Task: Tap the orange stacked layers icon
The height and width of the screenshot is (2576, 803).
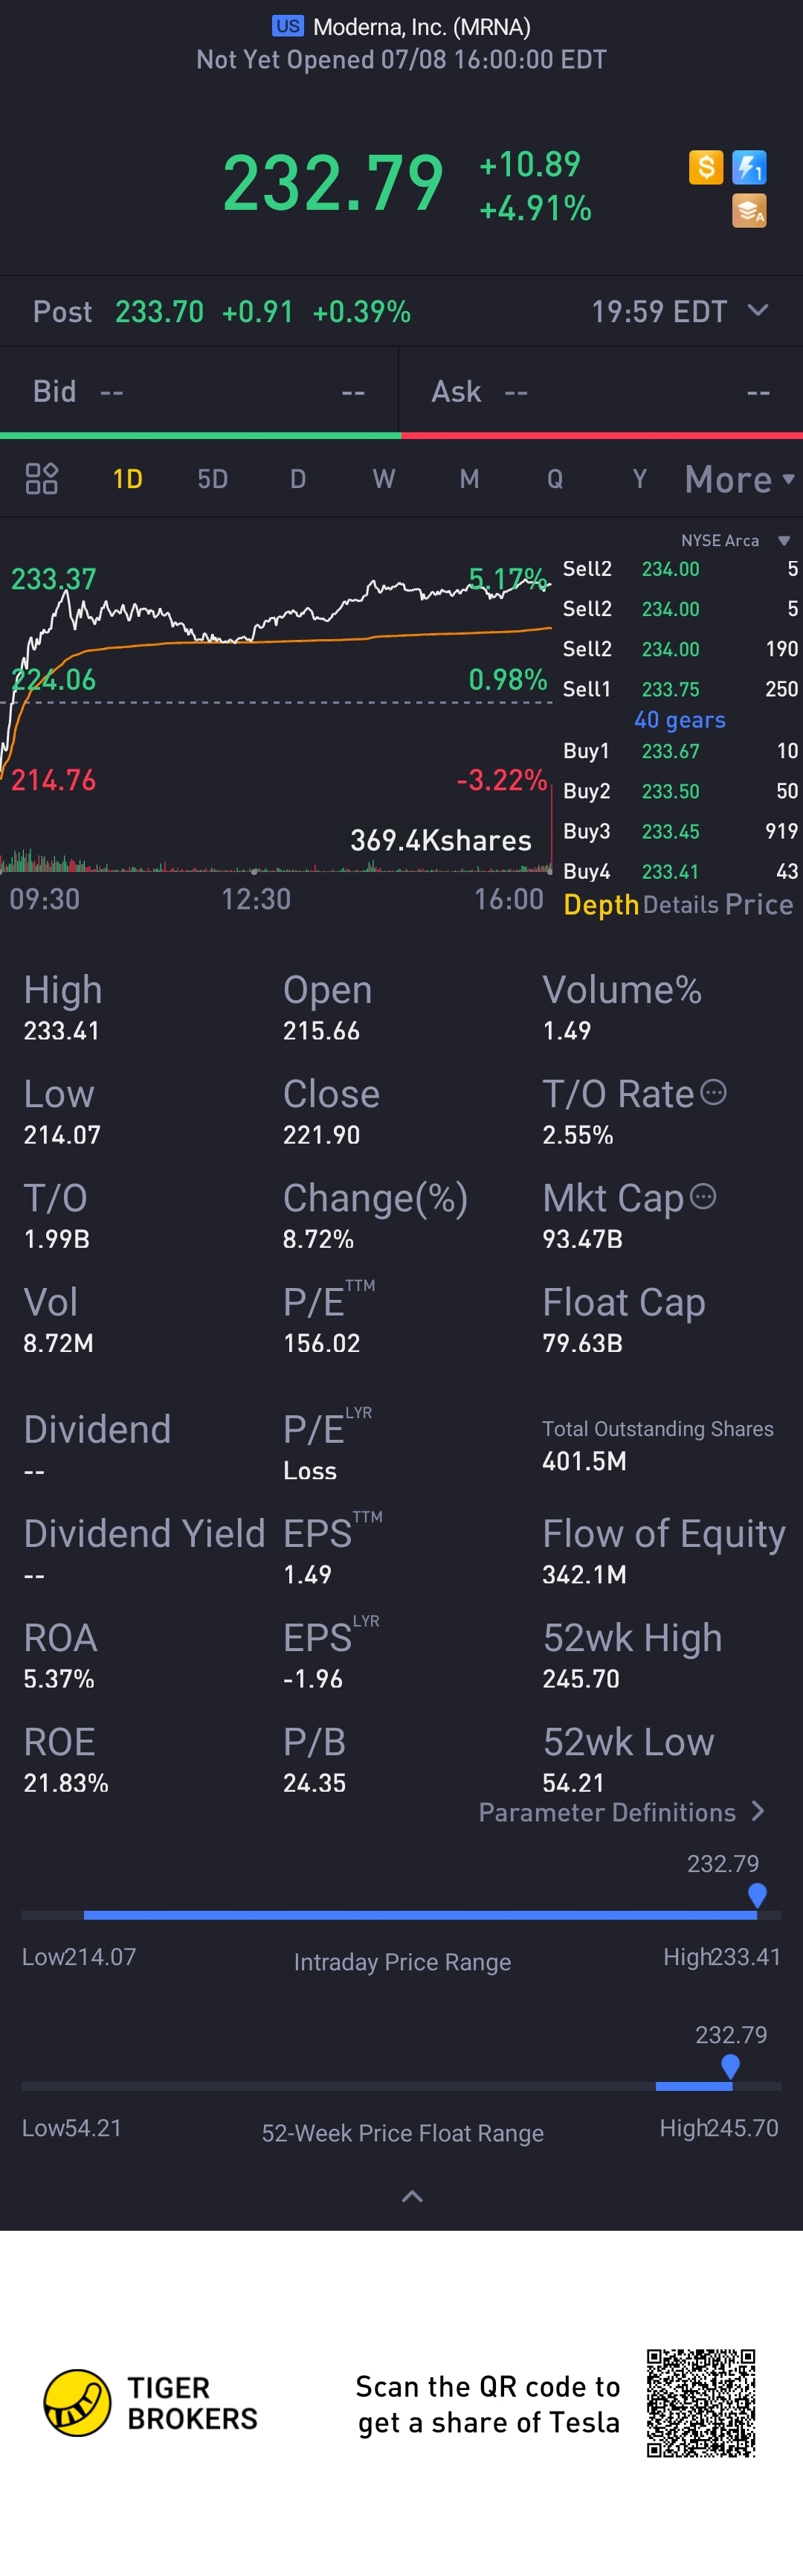Action: [x=749, y=211]
